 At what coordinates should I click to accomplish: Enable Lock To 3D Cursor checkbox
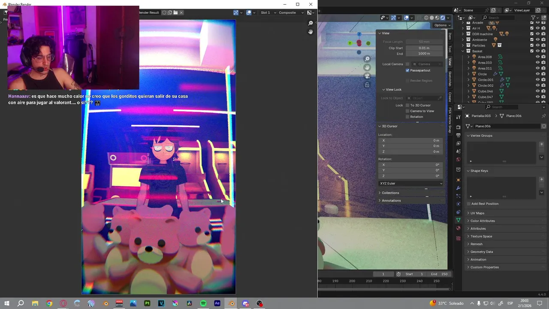[x=407, y=105]
